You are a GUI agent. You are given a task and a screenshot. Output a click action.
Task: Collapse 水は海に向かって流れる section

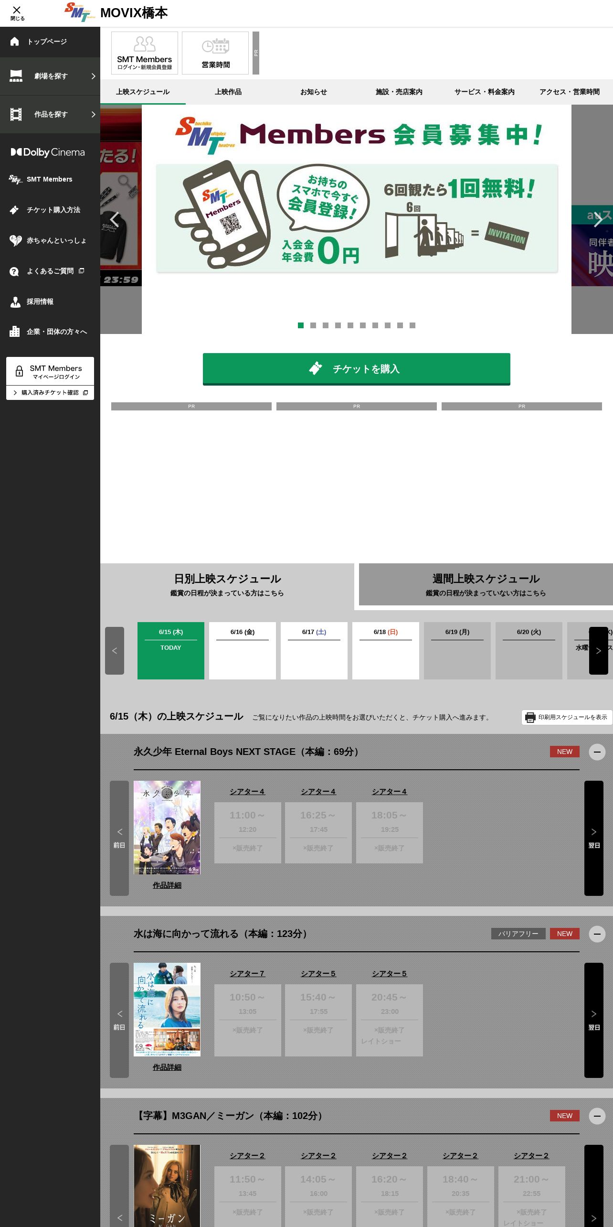tap(597, 934)
